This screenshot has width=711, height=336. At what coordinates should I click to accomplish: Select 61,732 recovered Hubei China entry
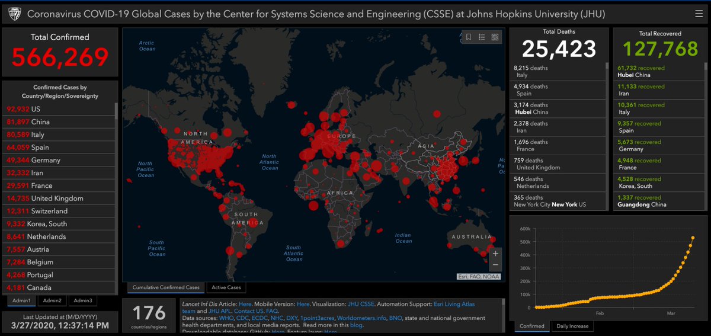coord(659,72)
